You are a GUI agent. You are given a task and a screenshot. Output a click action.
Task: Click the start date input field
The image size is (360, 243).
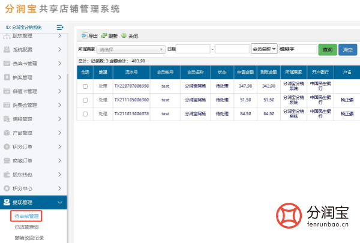pyautogui.click(x=193, y=49)
